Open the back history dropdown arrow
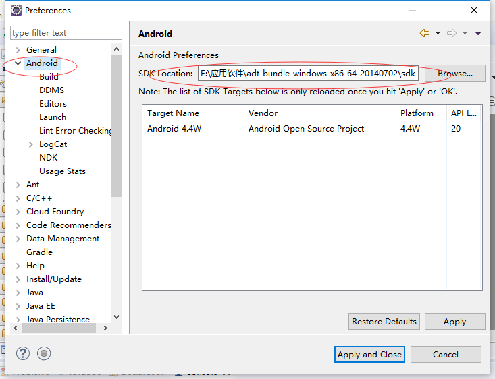 [438, 33]
